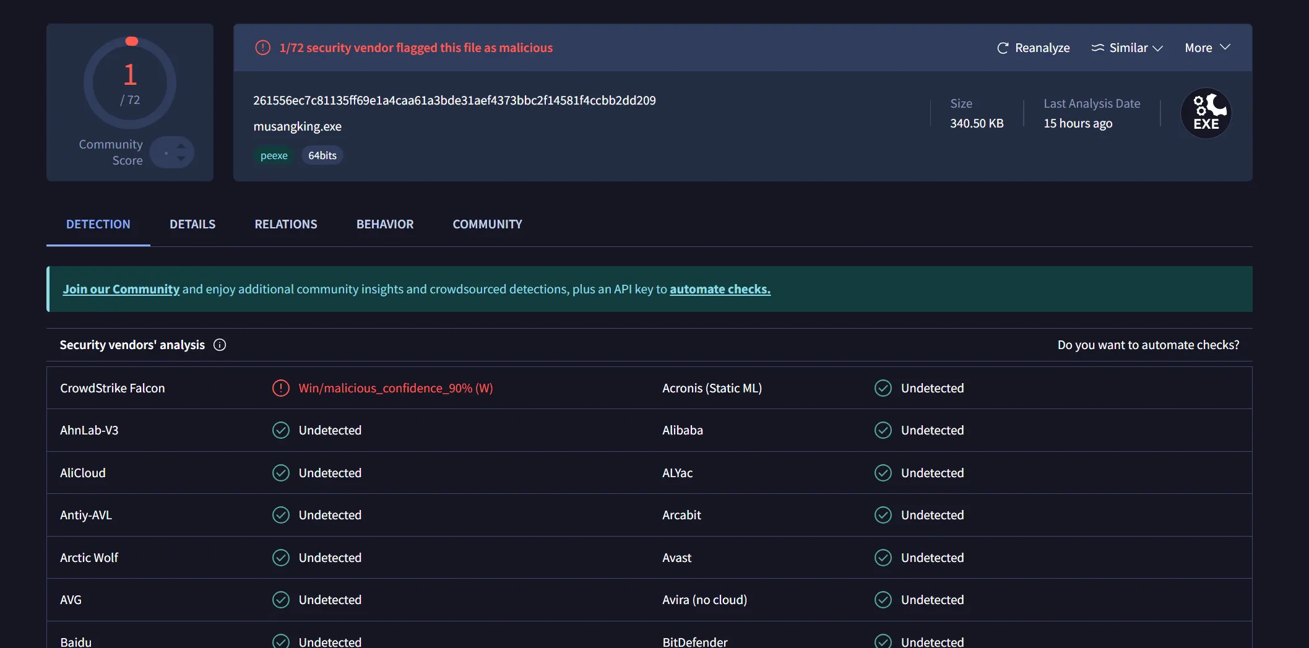This screenshot has width=1309, height=648.
Task: Open the More dropdown menu
Action: pos(1207,48)
